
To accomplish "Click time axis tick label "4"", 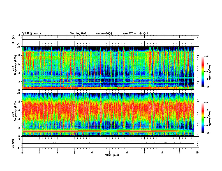I will click(92, 153).
